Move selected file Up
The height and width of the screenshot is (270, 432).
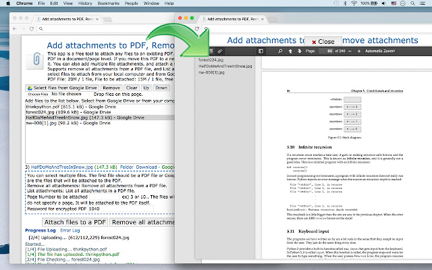tap(146, 88)
